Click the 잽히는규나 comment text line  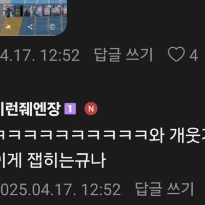coord(53,160)
